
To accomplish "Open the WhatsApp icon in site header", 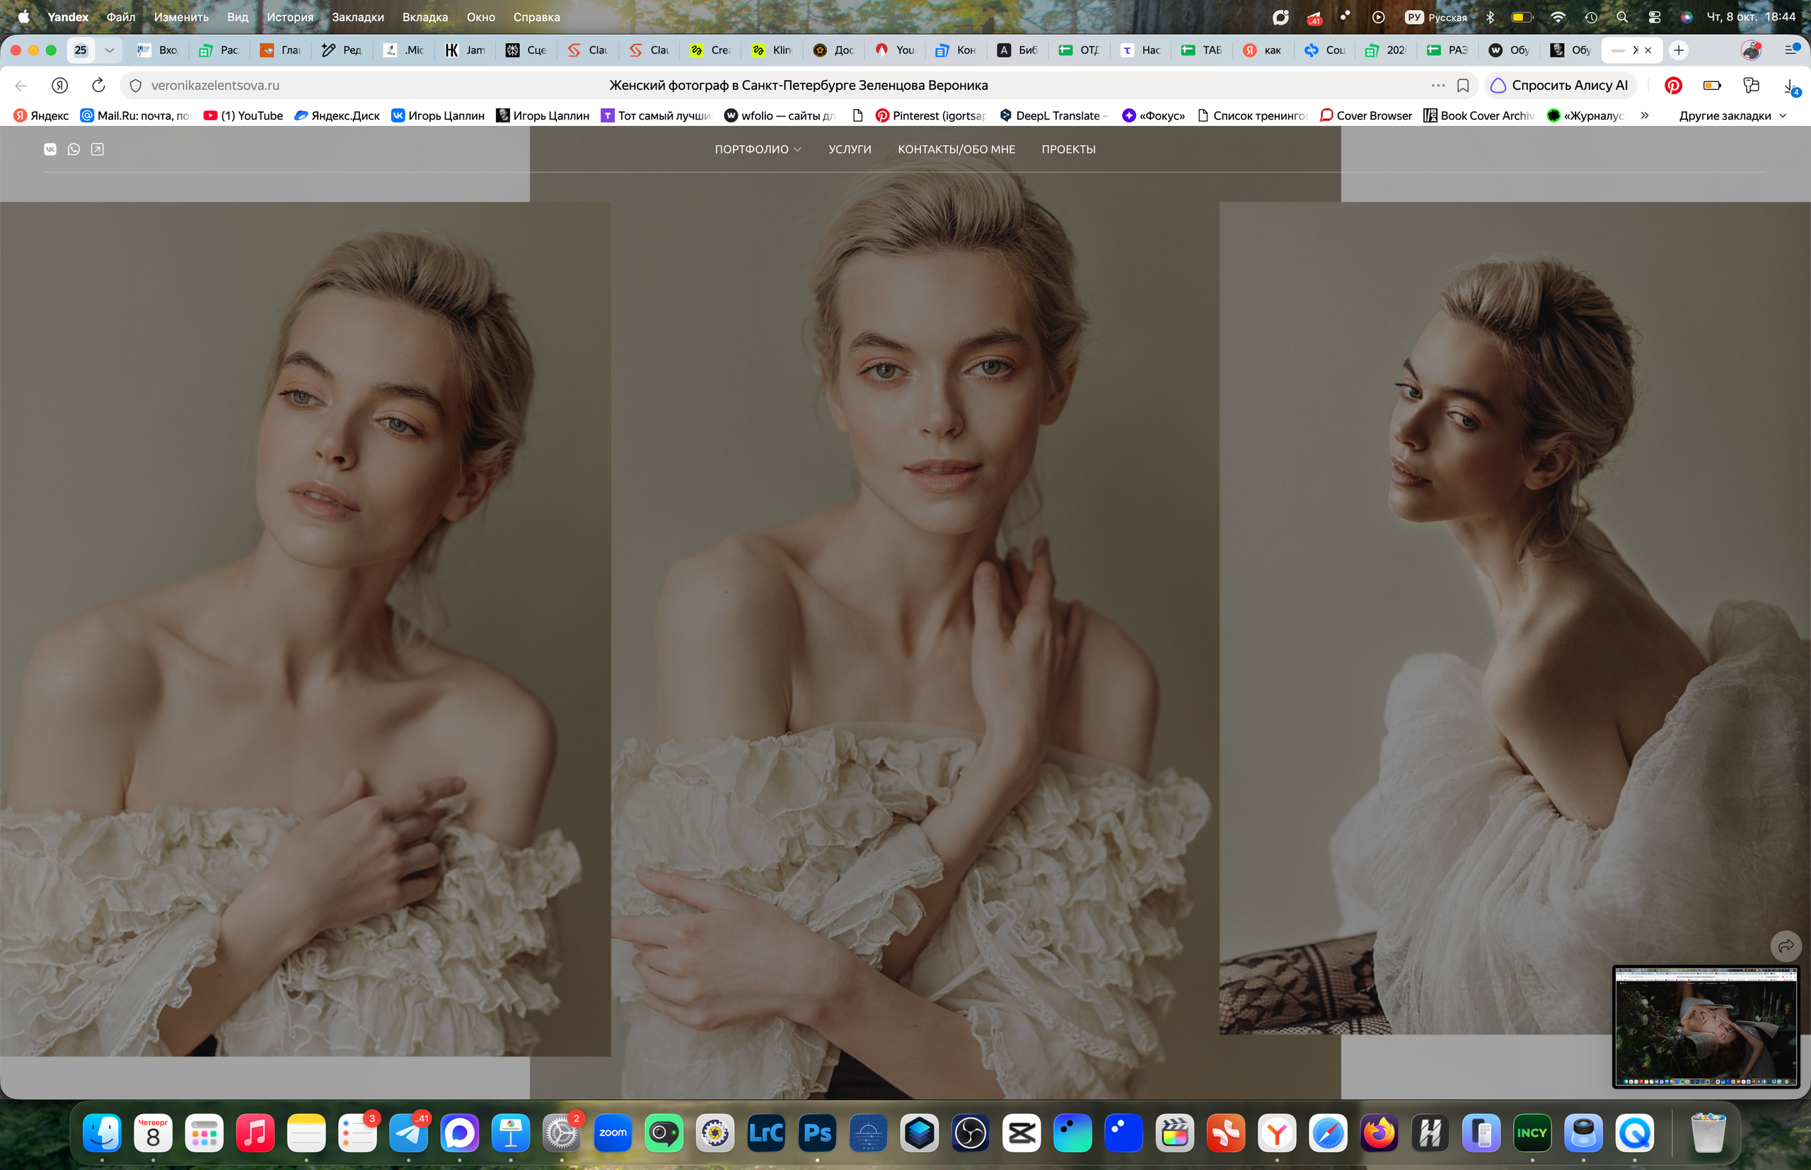I will (74, 149).
